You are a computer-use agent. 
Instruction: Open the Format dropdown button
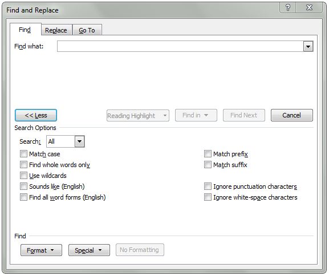(x=41, y=250)
